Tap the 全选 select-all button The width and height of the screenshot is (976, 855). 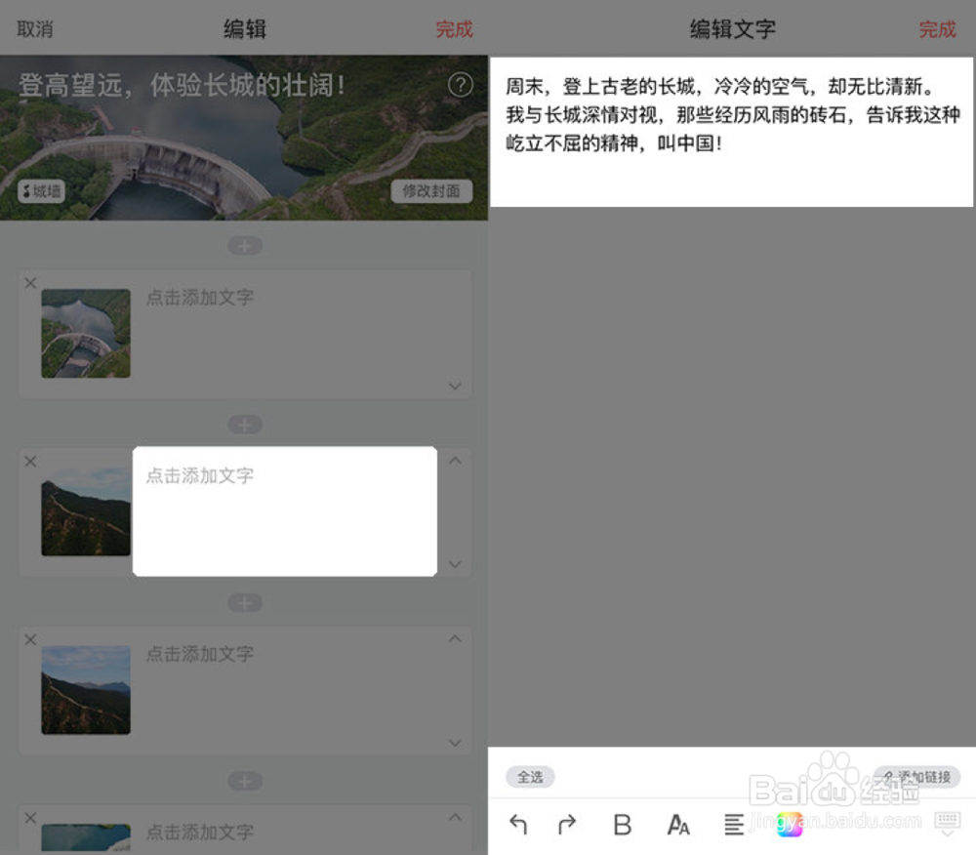[530, 777]
